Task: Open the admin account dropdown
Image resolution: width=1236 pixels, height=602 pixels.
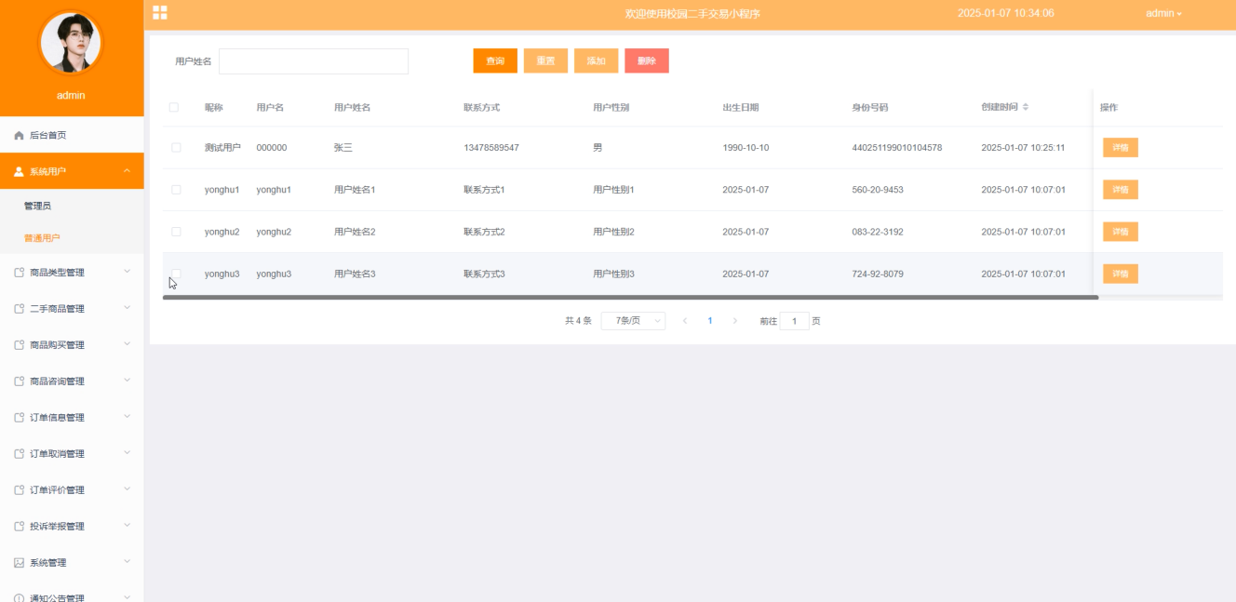Action: coord(1163,13)
